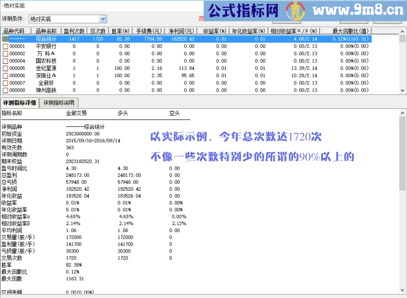Sort by 盈利次数 column header
The width and height of the screenshot is (407, 298).
pyautogui.click(x=74, y=31)
